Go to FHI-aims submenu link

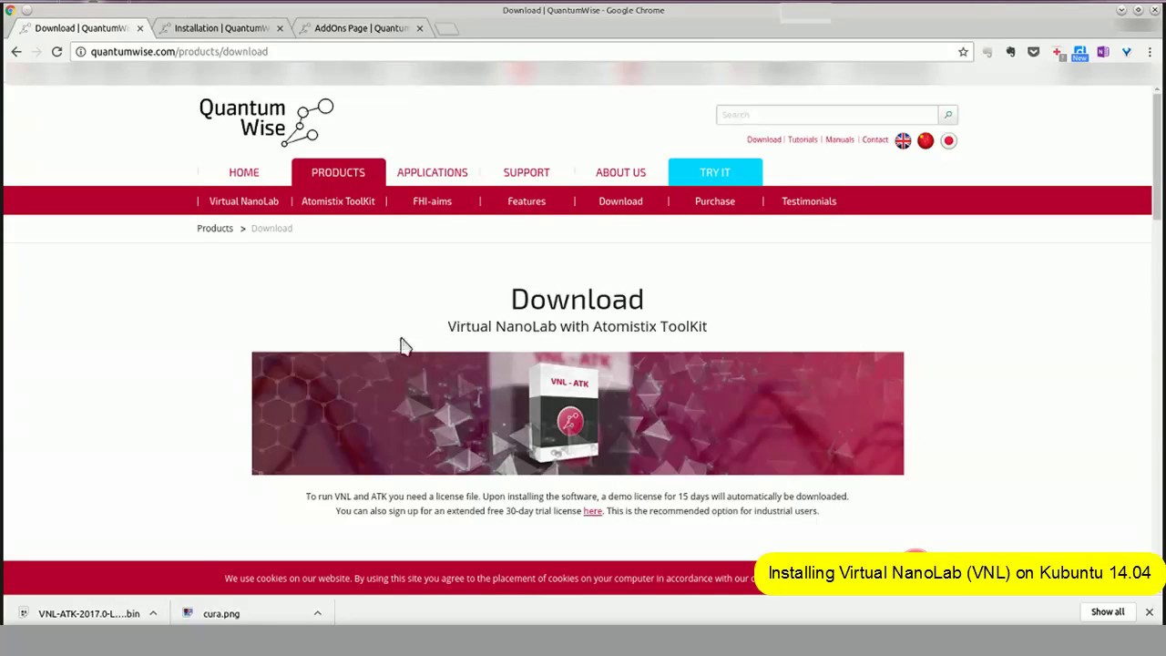432,201
